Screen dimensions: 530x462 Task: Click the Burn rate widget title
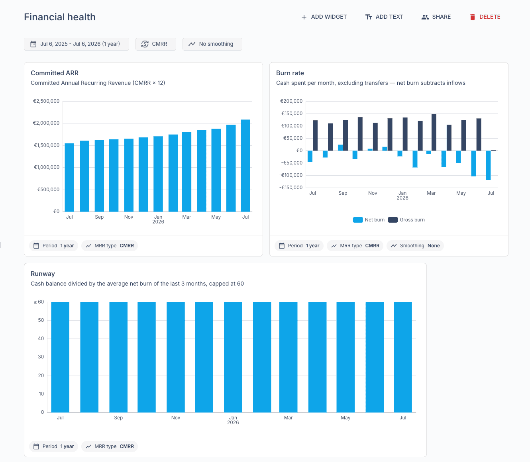(290, 73)
